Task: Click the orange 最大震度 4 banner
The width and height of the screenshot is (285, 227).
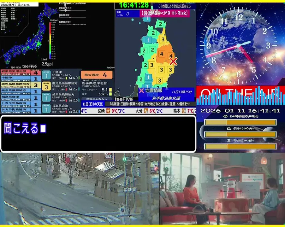Action: click(x=97, y=75)
